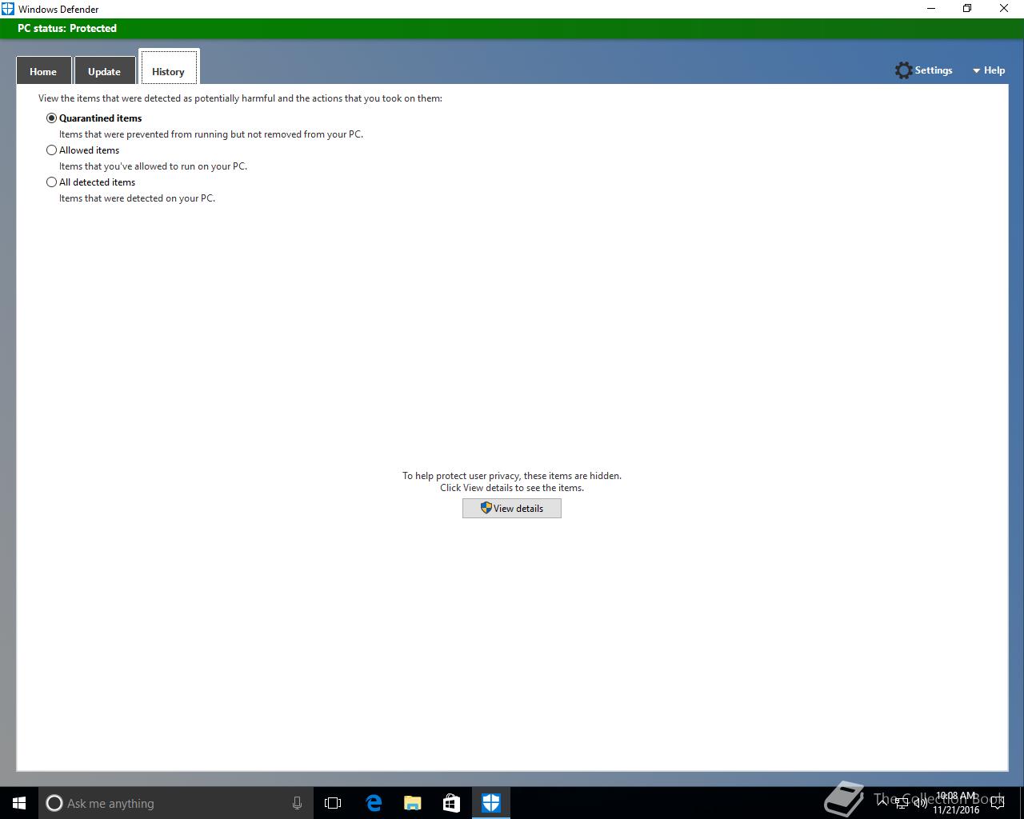
Task: Launch Microsoft Edge from the taskbar
Action: [374, 803]
